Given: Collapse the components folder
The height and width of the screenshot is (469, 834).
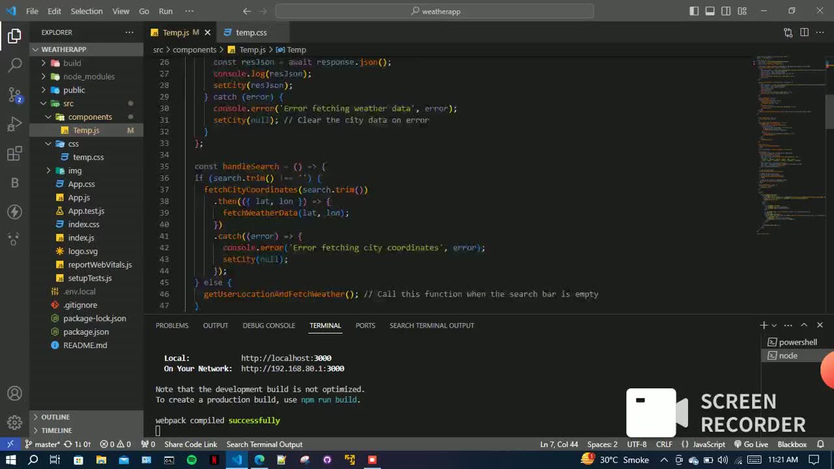Looking at the screenshot, I should [x=90, y=117].
